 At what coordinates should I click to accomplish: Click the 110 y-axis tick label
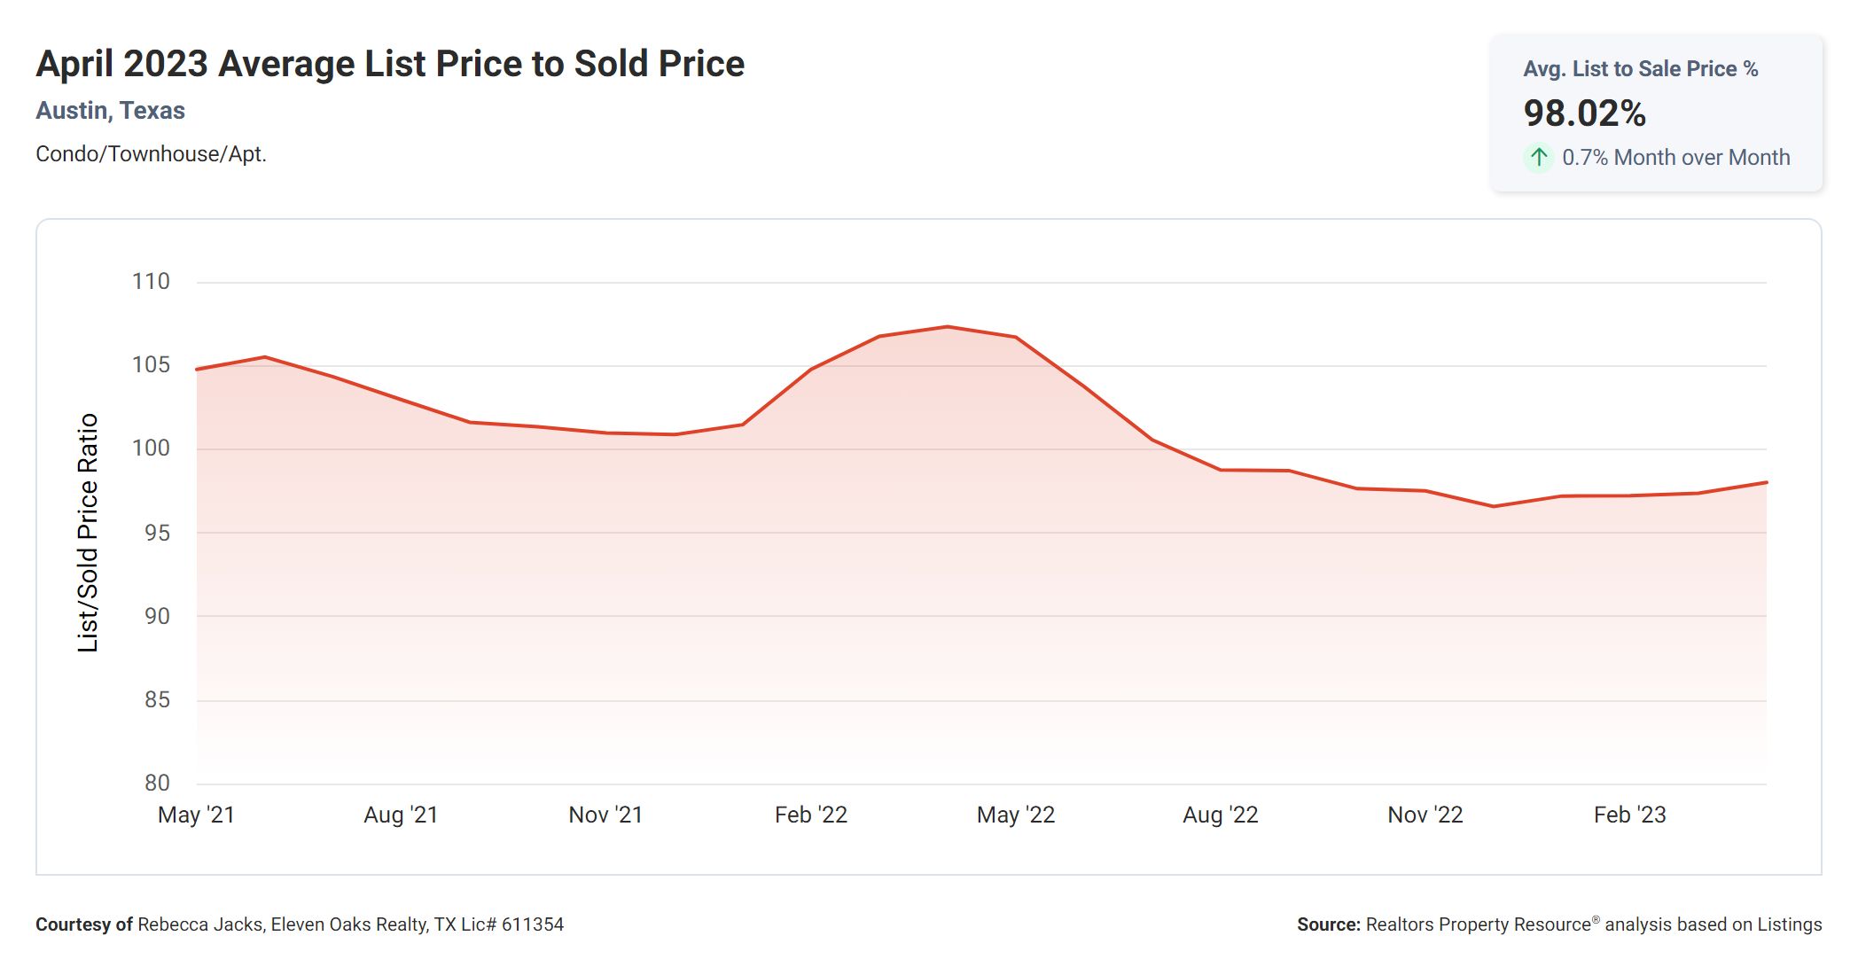[151, 282]
